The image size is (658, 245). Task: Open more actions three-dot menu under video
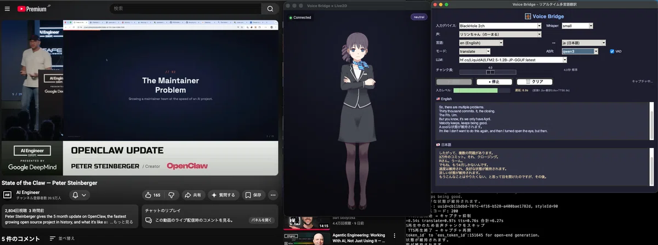tap(274, 195)
